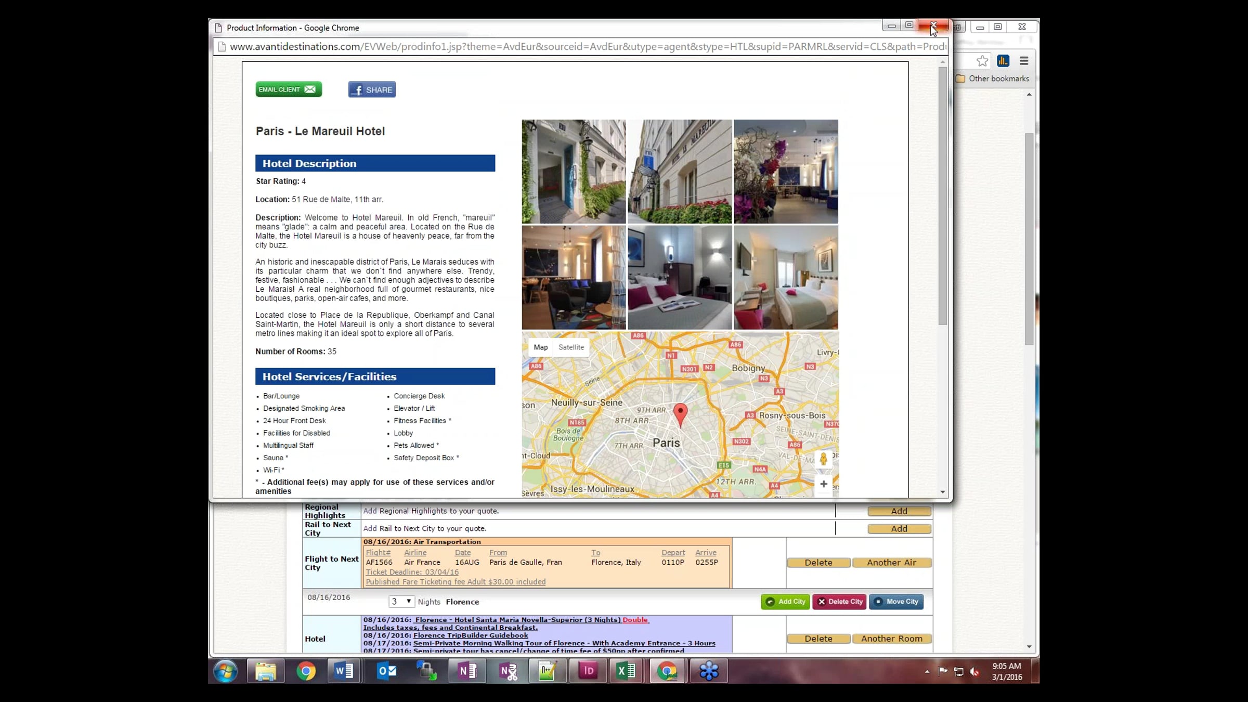Select the Map view tab
This screenshot has height=702, width=1248.
point(540,347)
